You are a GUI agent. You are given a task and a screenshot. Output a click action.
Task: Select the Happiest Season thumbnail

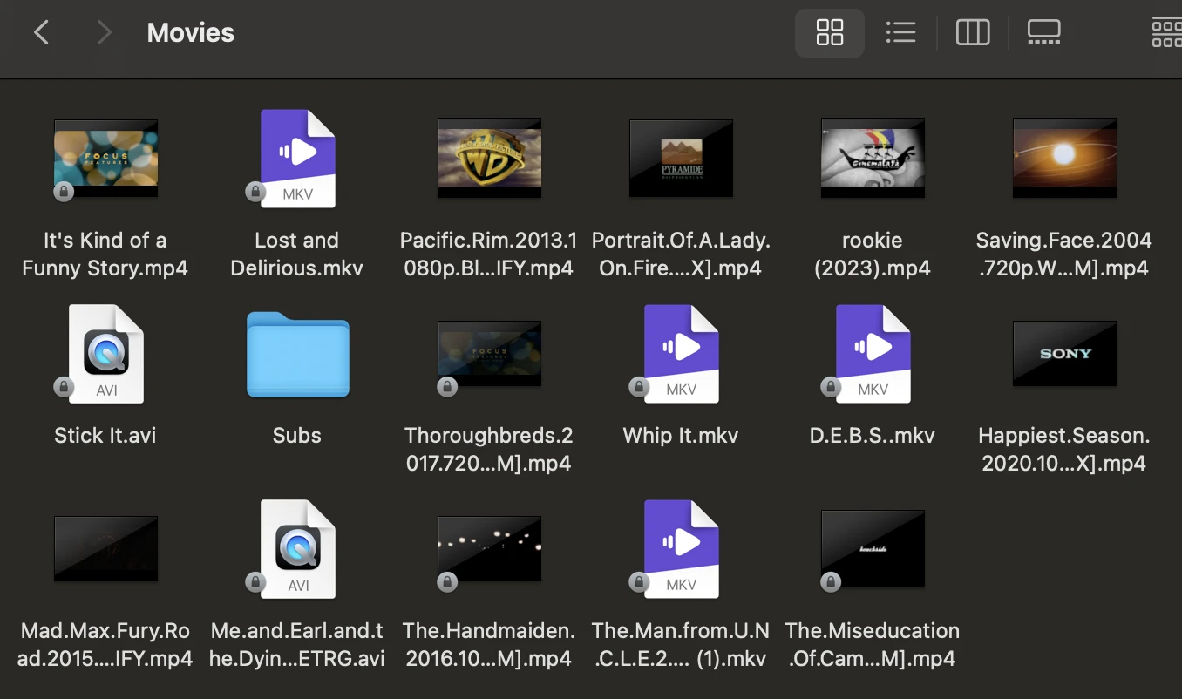[1064, 353]
